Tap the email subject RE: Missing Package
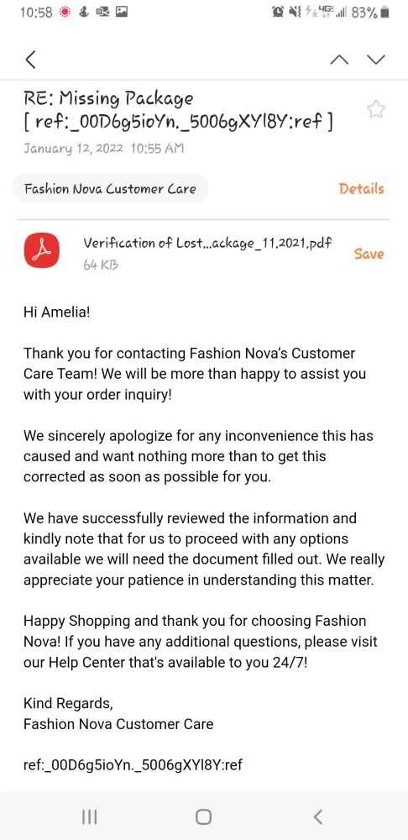 pos(108,98)
